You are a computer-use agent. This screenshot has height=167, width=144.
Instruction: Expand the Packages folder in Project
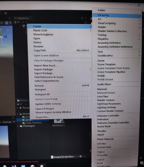coord(18,126)
